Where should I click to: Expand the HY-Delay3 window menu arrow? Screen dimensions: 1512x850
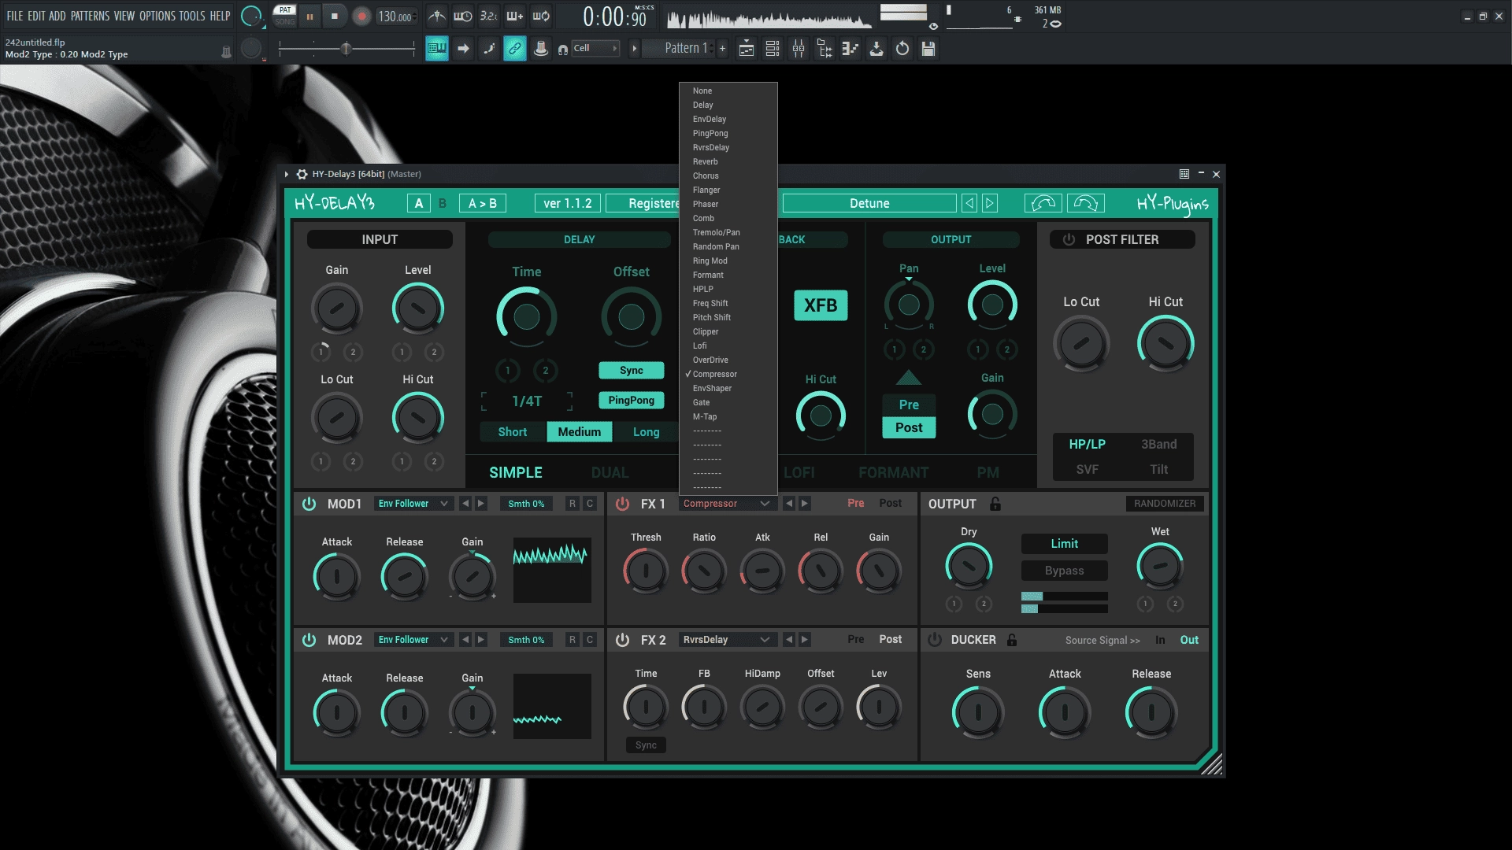click(x=287, y=174)
